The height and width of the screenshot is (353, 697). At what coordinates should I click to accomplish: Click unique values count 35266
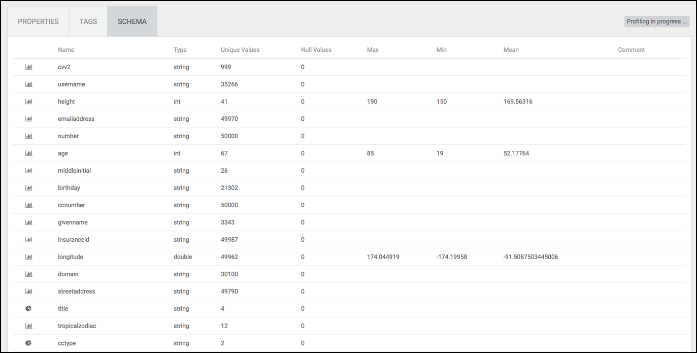229,84
